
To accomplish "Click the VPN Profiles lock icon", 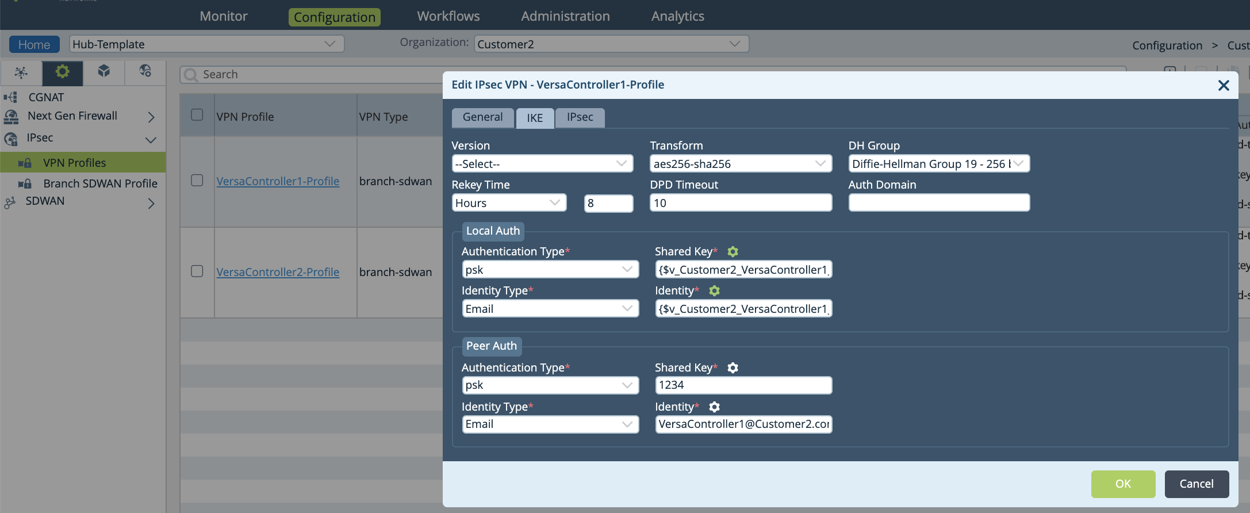I will (25, 163).
